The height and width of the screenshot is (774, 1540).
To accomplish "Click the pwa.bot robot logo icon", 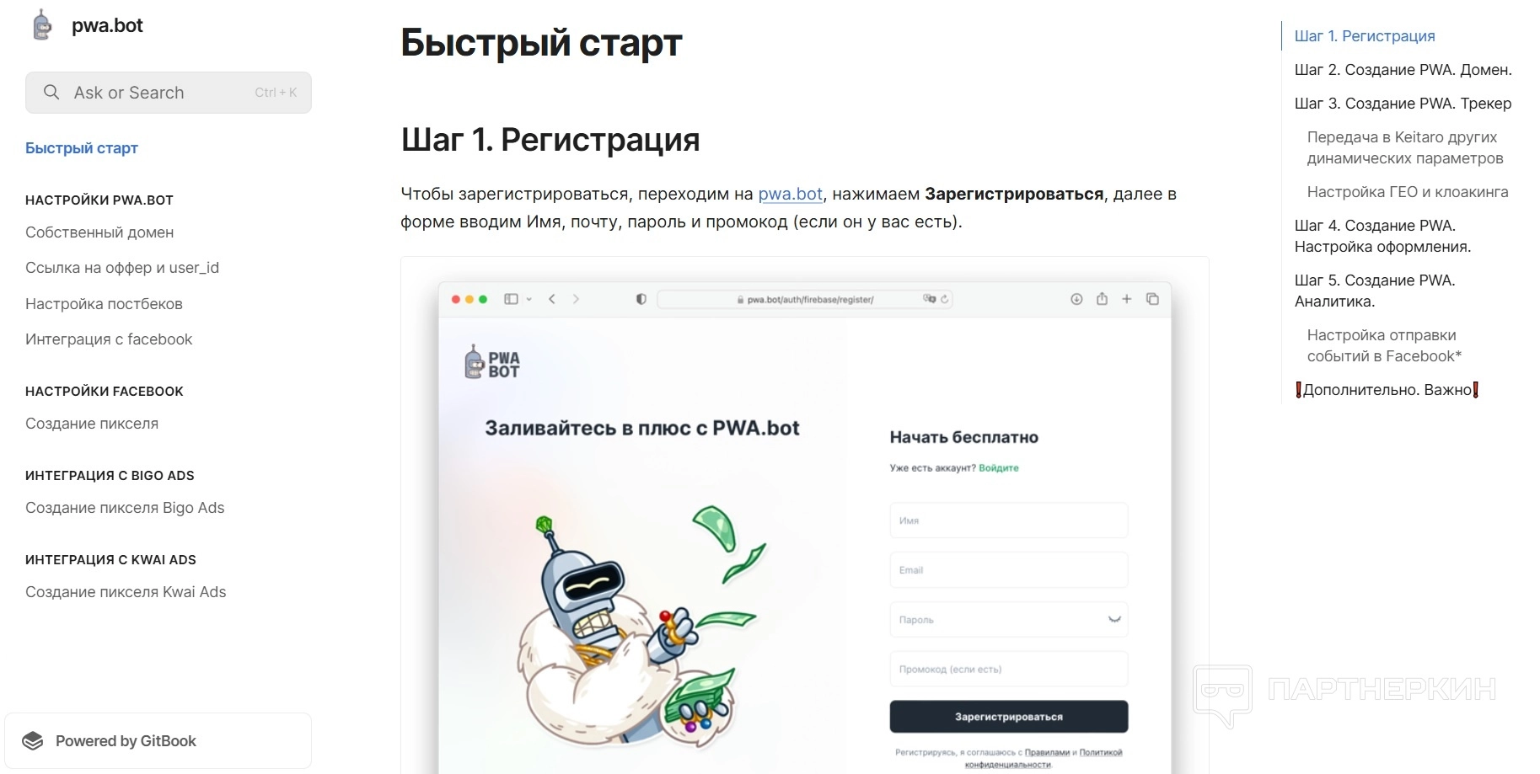I will [42, 25].
